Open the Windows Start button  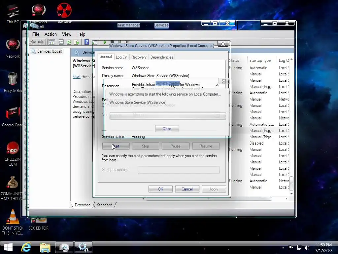point(8,247)
